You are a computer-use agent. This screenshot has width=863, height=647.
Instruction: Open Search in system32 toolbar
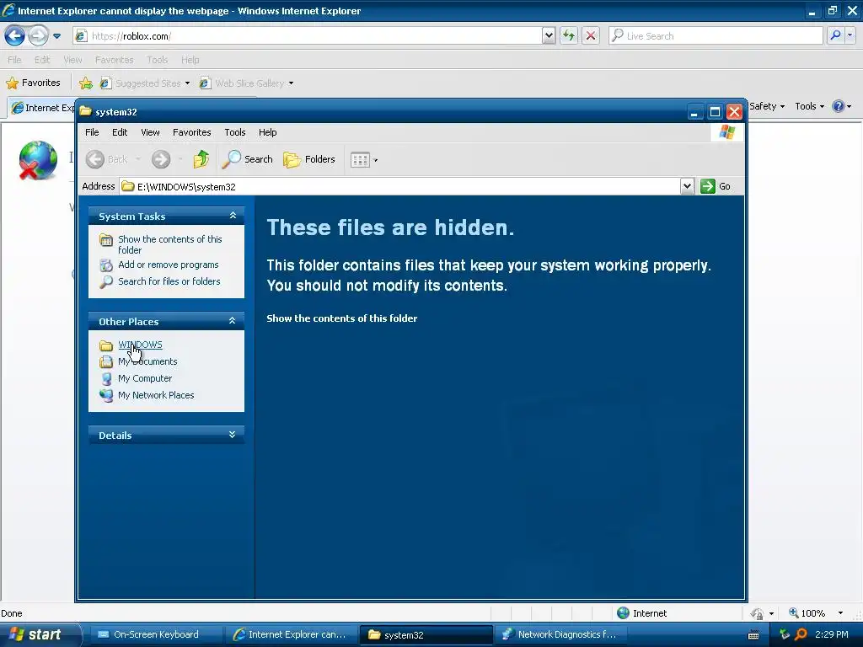coord(248,159)
